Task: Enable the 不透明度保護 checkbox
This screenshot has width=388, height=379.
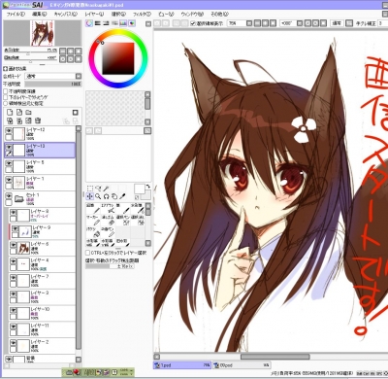Action: pyautogui.click(x=5, y=91)
